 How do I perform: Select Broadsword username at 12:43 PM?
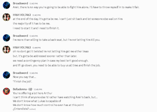tap(20, 36)
